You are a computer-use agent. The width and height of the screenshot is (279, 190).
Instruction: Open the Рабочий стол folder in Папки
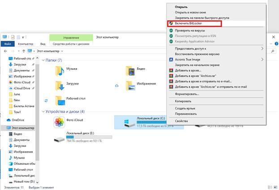coord(60,100)
